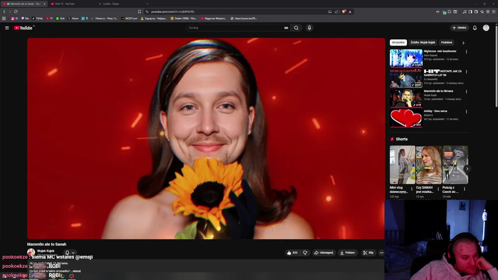Open Brave Shields icon in address bar
The width and height of the screenshot is (498, 280).
pyautogui.click(x=344, y=12)
